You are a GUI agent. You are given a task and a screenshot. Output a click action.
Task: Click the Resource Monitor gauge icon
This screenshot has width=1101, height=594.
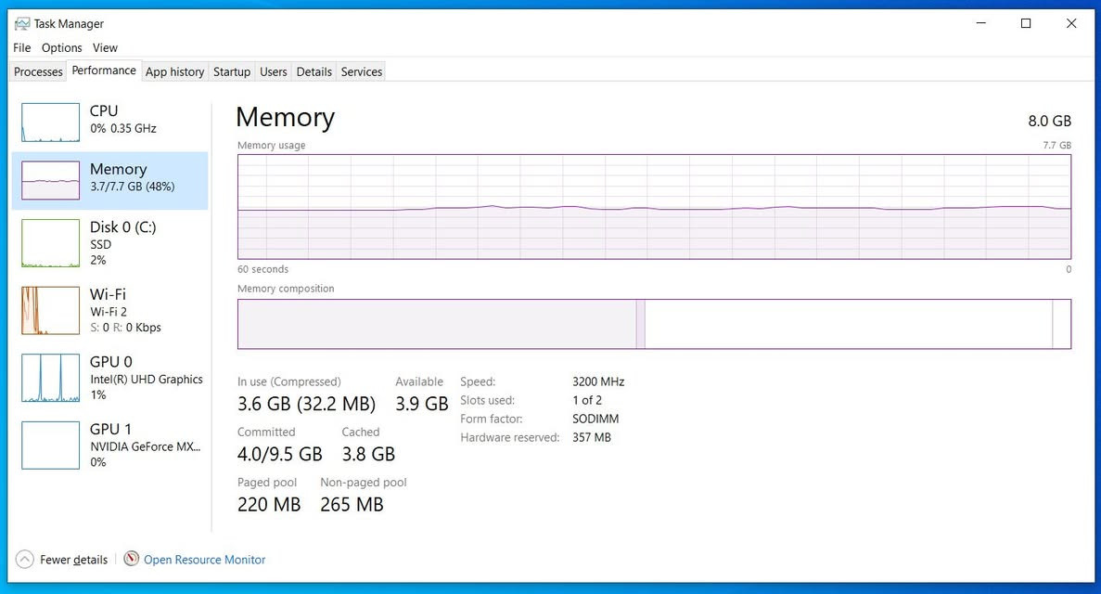[132, 559]
